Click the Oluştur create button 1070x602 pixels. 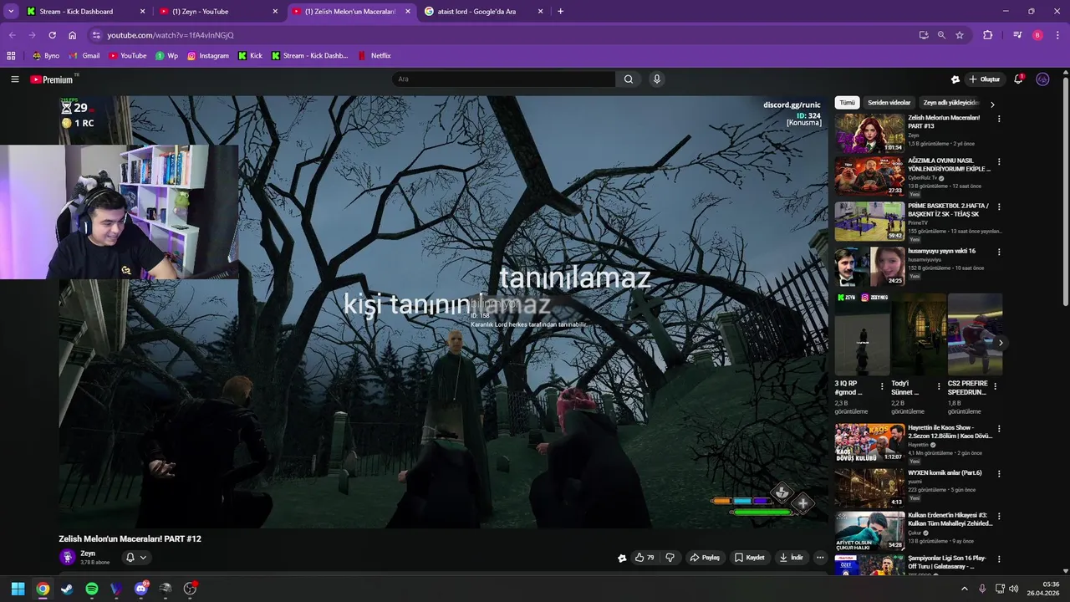(x=984, y=79)
